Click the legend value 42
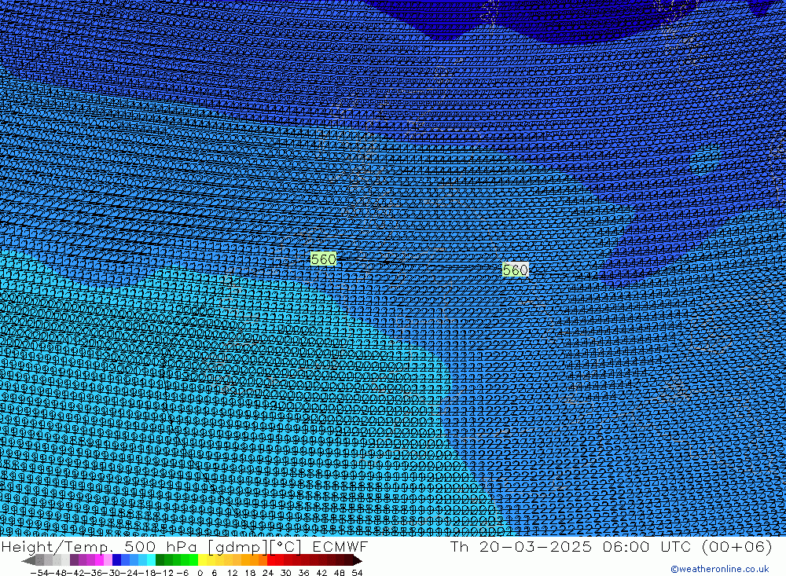Viewport: 786px width, 576px height. coord(321,573)
